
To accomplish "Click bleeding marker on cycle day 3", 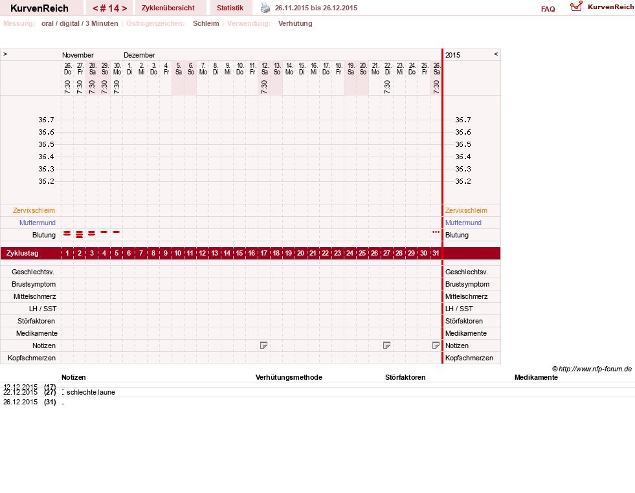I will [x=92, y=233].
